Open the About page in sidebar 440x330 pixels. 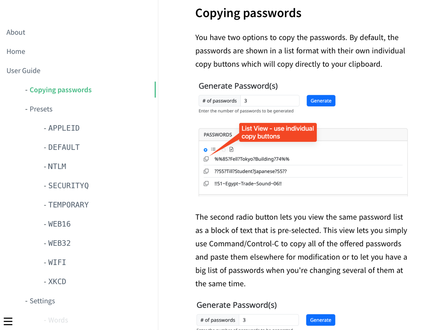pyautogui.click(x=16, y=32)
